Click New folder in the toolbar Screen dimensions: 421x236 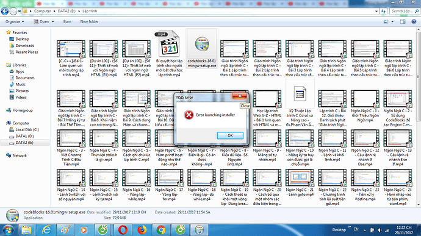tap(89, 21)
